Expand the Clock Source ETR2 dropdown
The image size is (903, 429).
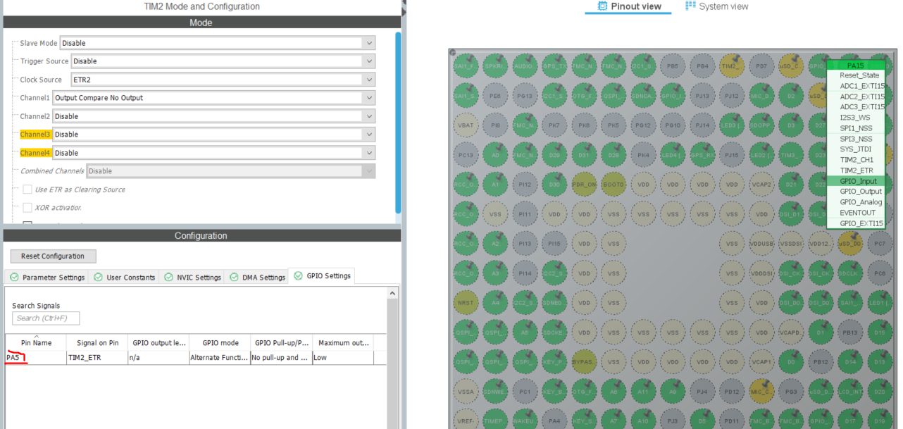tap(223, 80)
